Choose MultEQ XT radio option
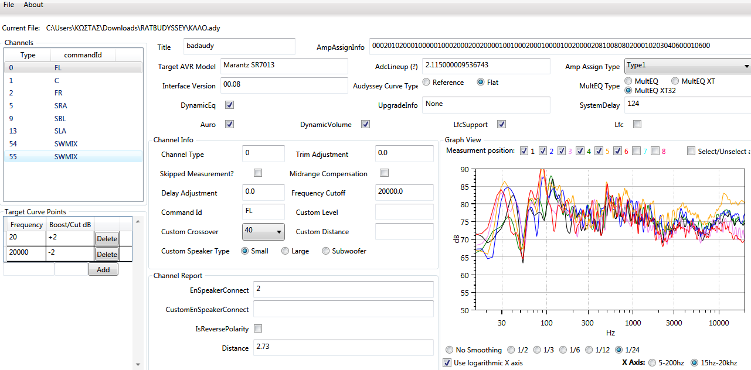 [675, 81]
